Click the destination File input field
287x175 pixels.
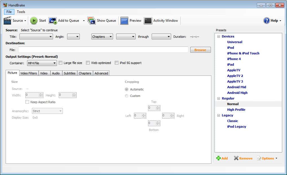point(103,50)
